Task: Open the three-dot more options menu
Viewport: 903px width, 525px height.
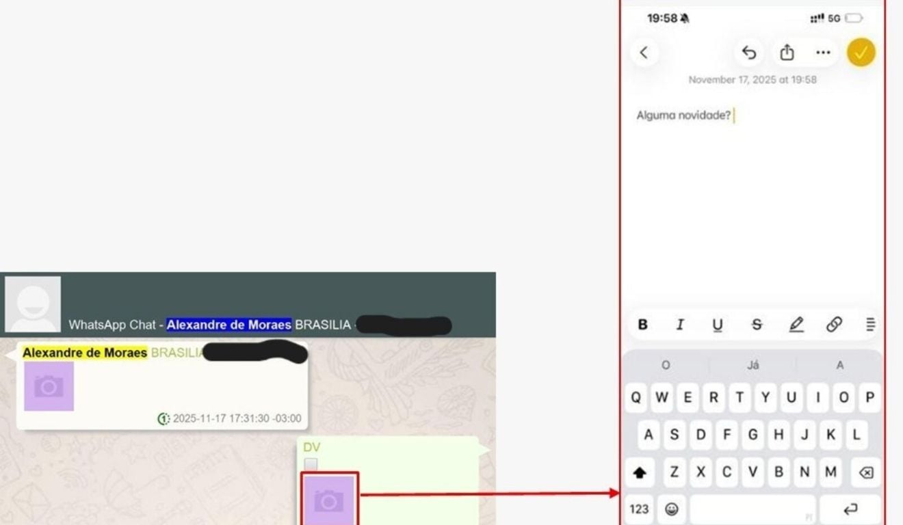Action: pos(823,53)
